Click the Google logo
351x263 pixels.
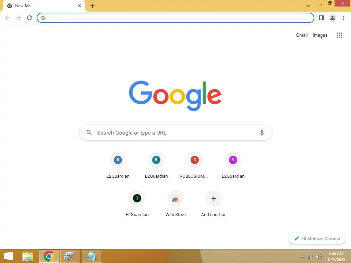point(175,96)
